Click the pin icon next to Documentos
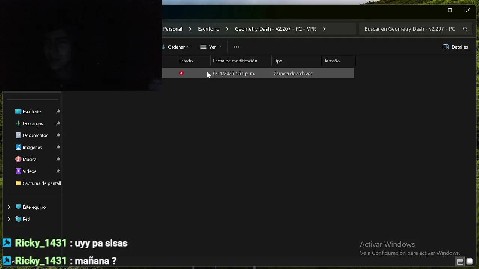479x269 pixels. pyautogui.click(x=58, y=135)
